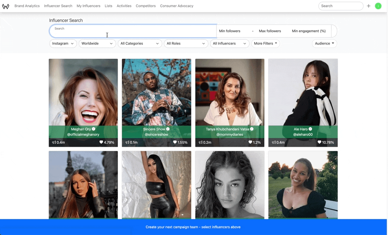Open Meghan Ory's profile photo
388x235 pixels.
click(x=83, y=92)
